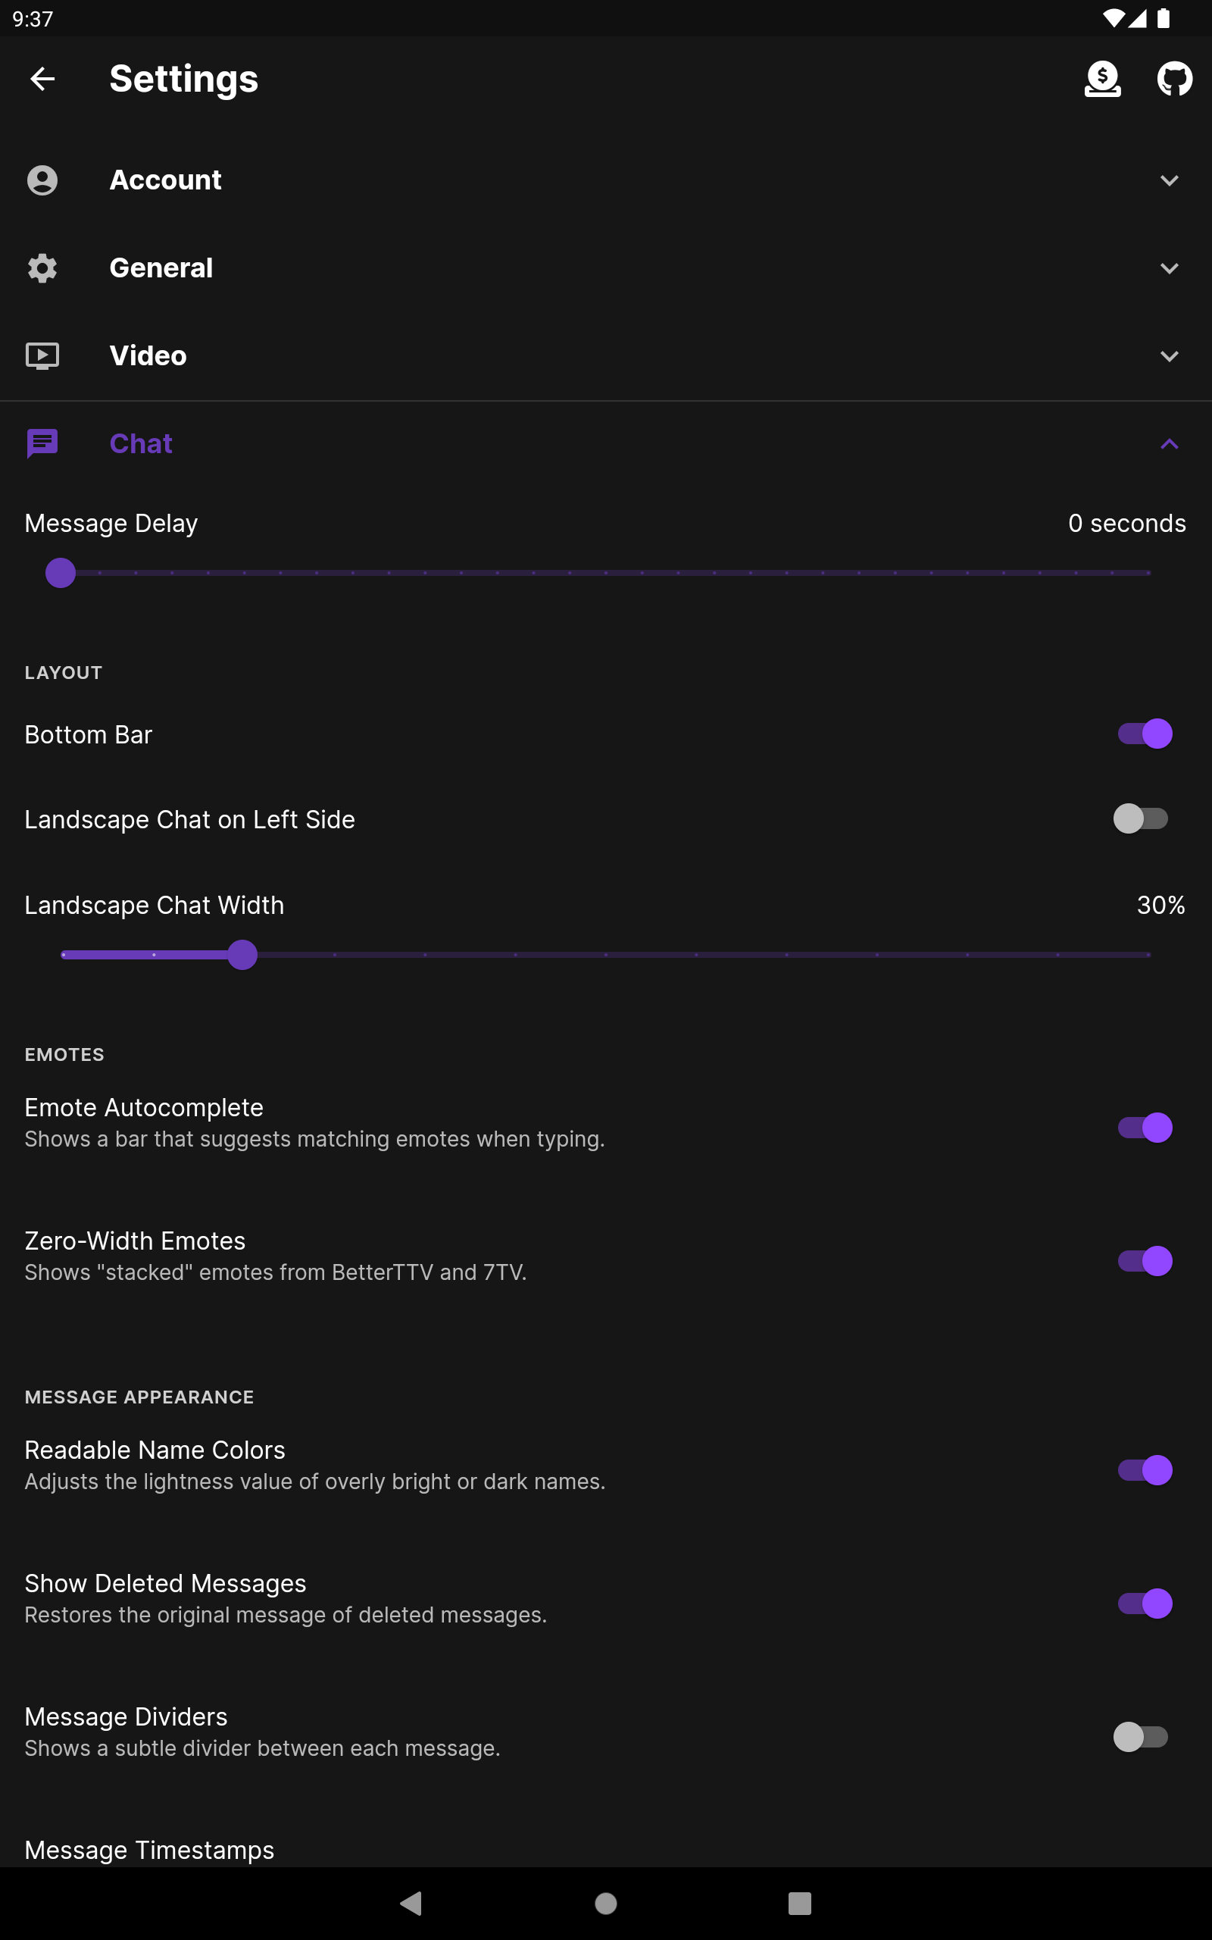Tap the purple Chat bubble icon
The width and height of the screenshot is (1212, 1940).
tap(42, 443)
